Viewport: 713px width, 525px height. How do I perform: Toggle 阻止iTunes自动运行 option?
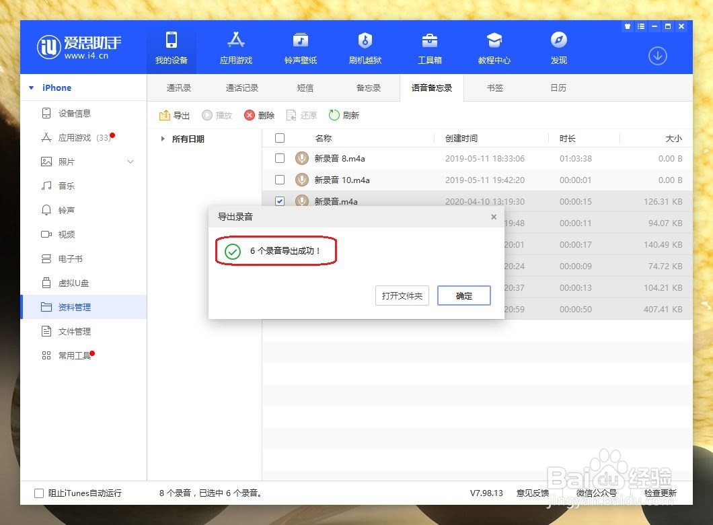(x=38, y=493)
